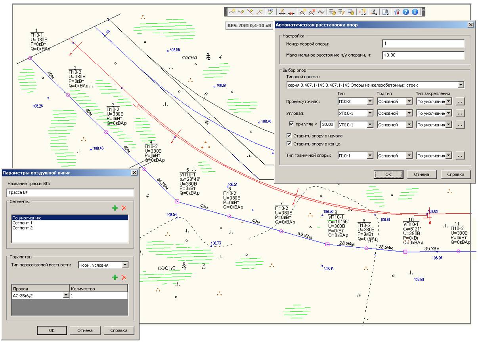The image size is (478, 343).
Task: Click Отмена in Автоматическая расстановка опор dialog
Action: coord(421,174)
